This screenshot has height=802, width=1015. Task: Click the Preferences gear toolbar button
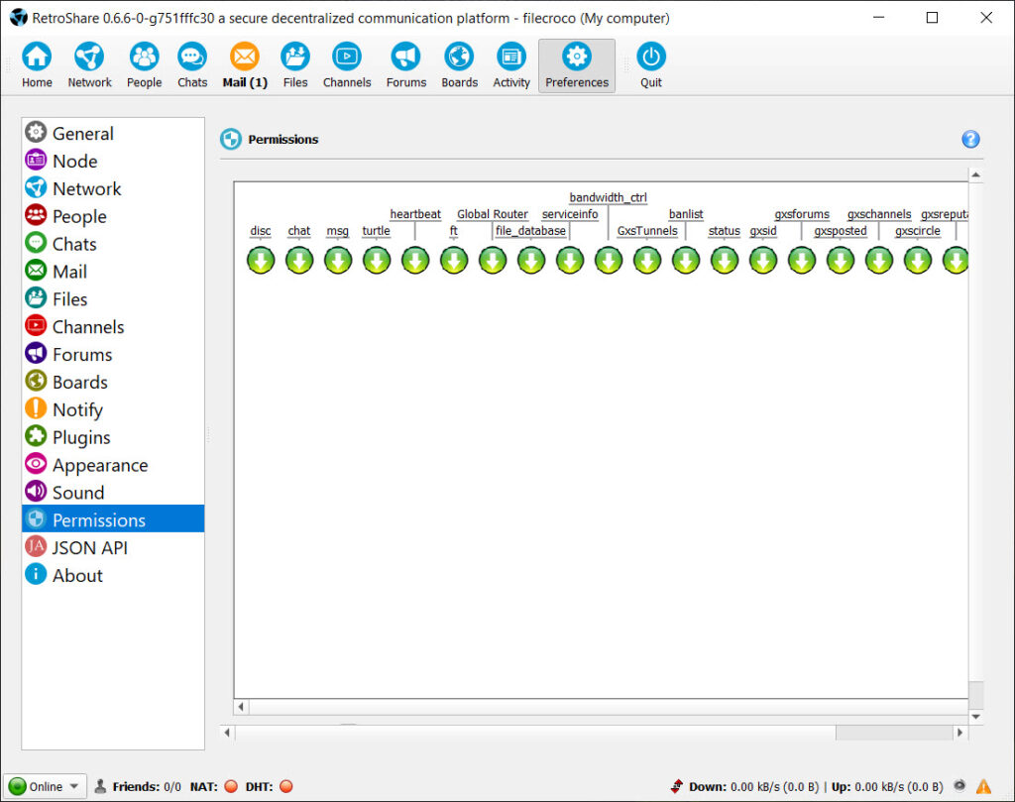click(x=577, y=65)
